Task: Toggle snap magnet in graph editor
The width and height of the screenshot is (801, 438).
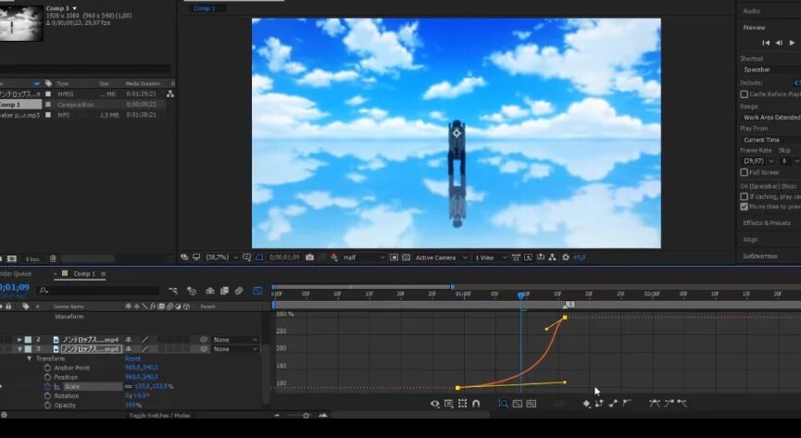Action: [x=476, y=403]
